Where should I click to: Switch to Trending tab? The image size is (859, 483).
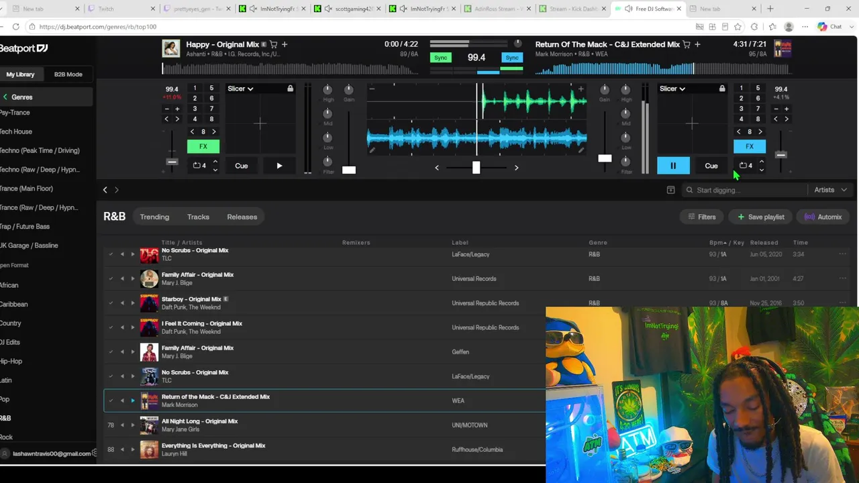click(154, 217)
